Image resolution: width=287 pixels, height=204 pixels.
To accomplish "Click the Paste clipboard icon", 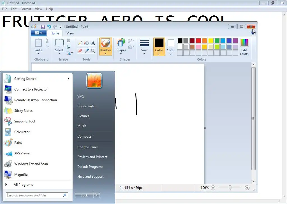I will [38, 43].
